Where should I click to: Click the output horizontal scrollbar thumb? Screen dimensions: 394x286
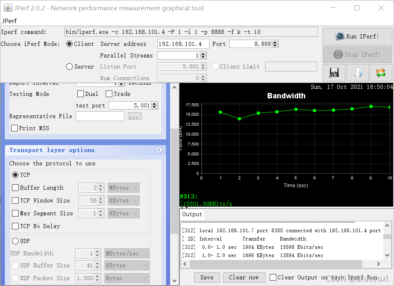tap(276, 264)
